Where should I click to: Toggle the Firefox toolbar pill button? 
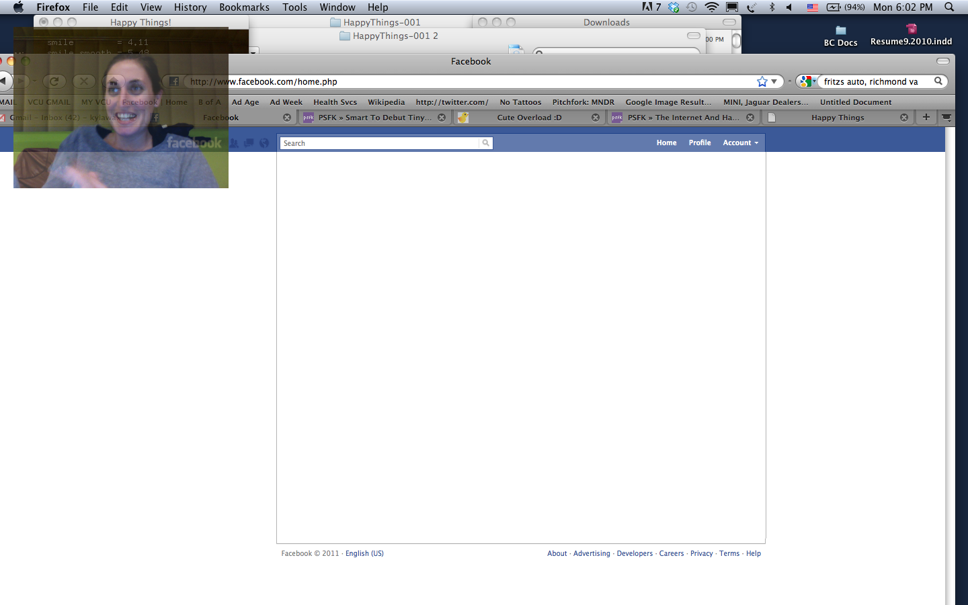943,61
